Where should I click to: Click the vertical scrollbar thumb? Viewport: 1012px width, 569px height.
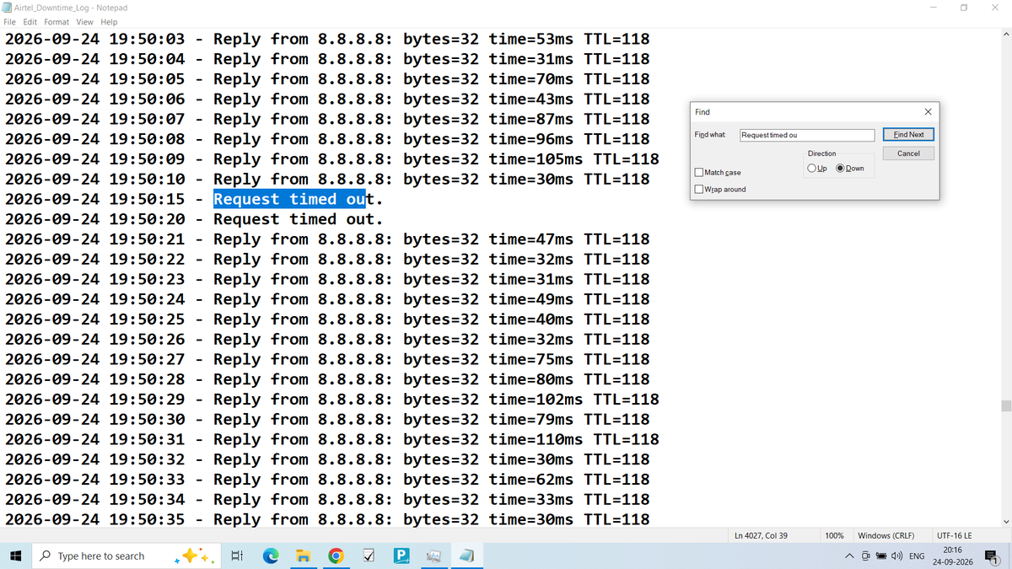[x=1004, y=405]
